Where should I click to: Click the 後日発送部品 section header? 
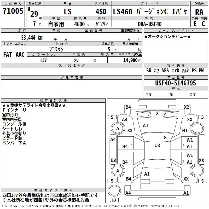click(72, 65)
